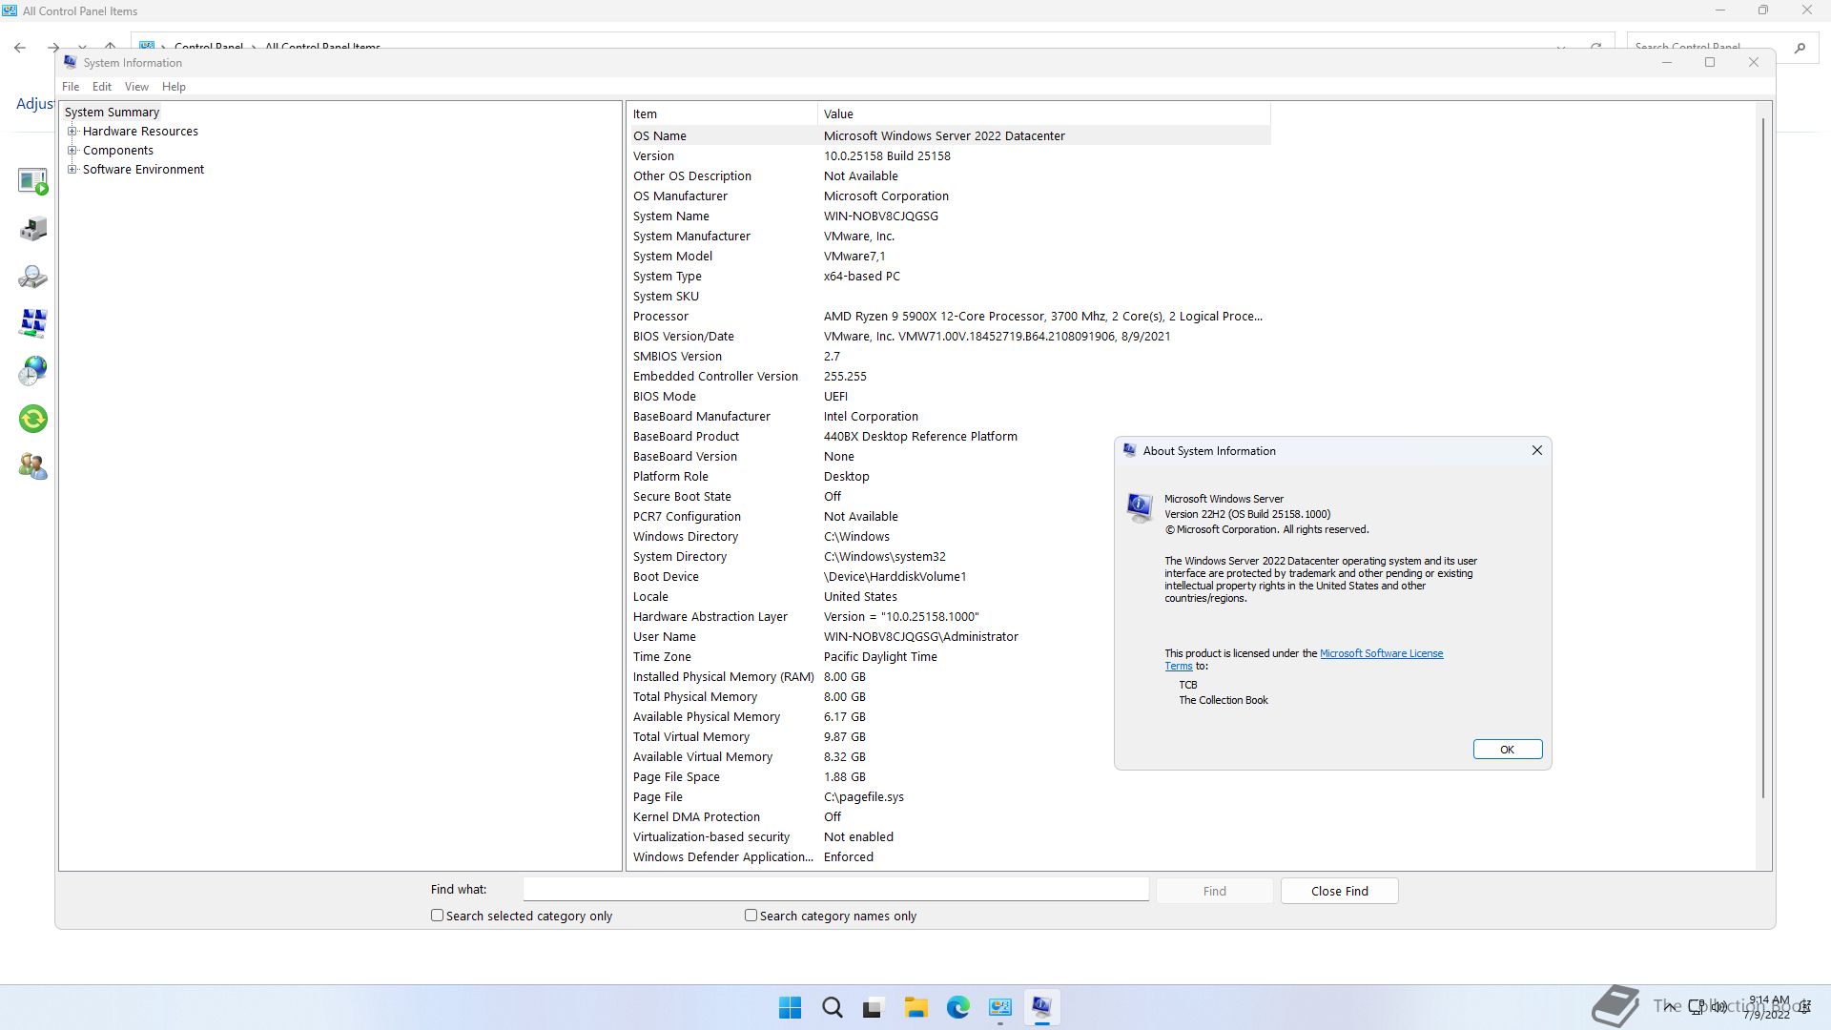This screenshot has width=1831, height=1030.
Task: Open the Indexing Options magnifier icon in Control Panel
Action: (x=32, y=277)
